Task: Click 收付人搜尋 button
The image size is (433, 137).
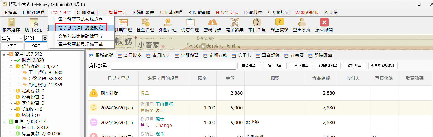Action: tap(300, 66)
